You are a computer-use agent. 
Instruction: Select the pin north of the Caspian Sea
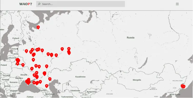pyautogui.click(x=50, y=79)
